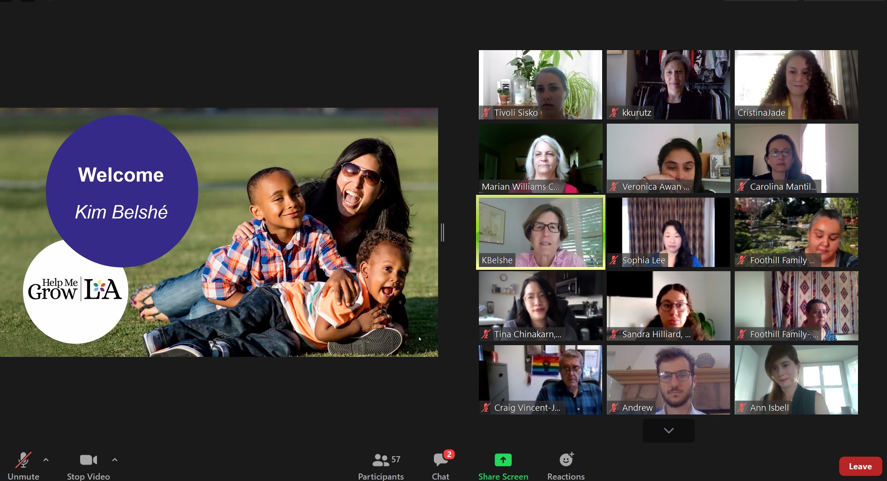Open the Participants panel
The height and width of the screenshot is (481, 887).
tap(380, 466)
